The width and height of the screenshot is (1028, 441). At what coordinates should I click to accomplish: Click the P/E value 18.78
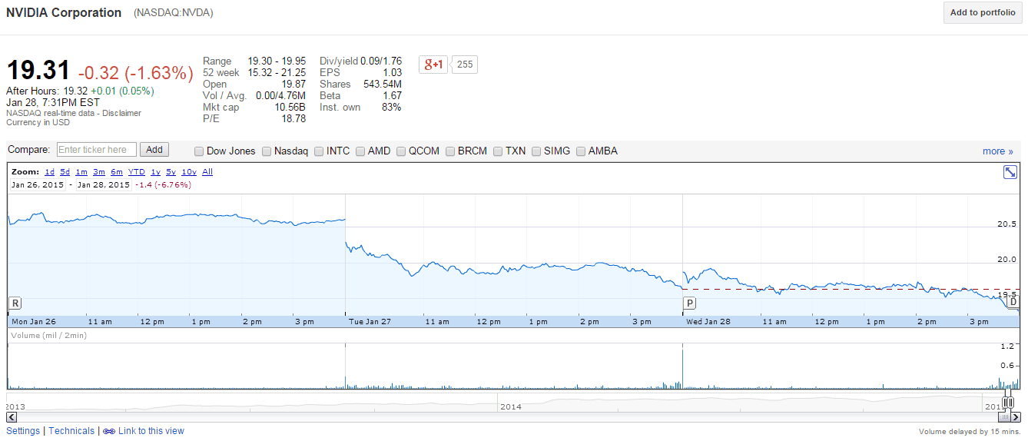(x=293, y=118)
